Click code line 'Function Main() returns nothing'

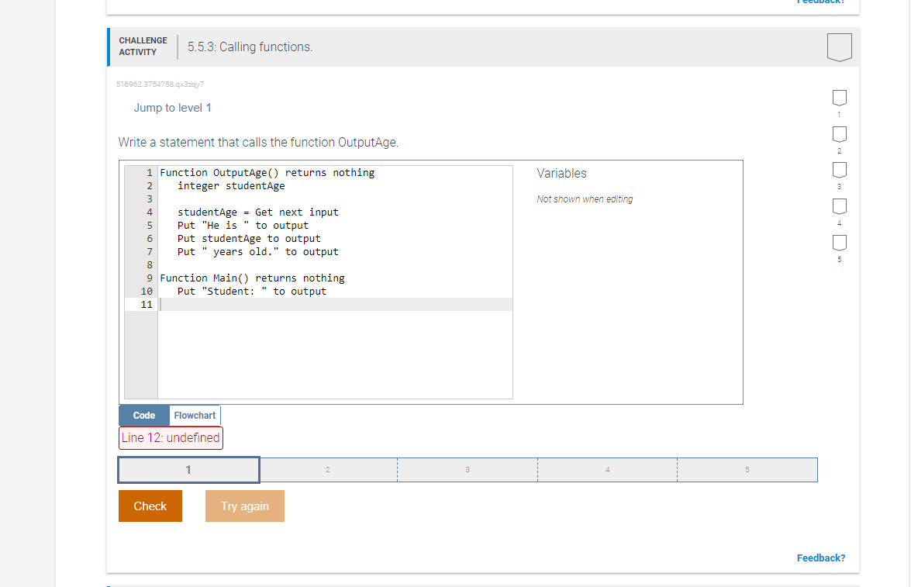point(252,278)
